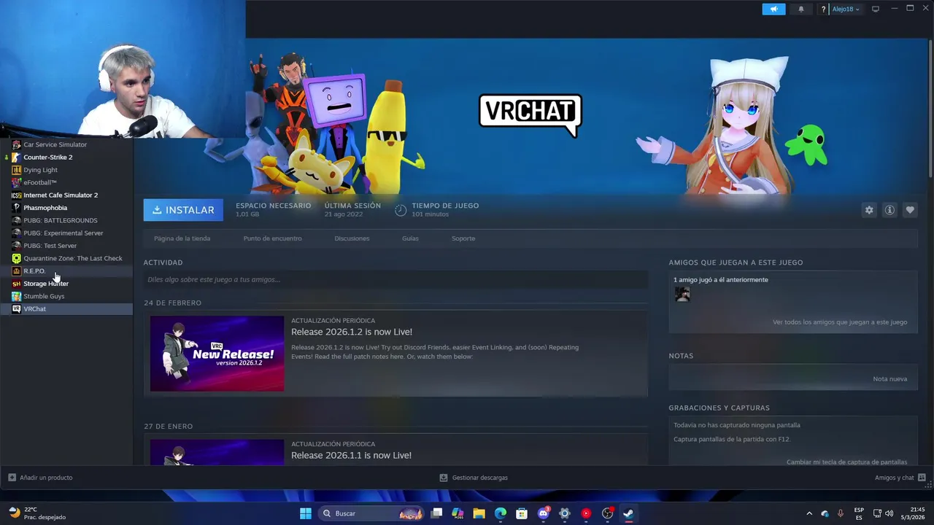934x525 pixels.
Task: Show VRChat game info icon
Action: (x=889, y=210)
